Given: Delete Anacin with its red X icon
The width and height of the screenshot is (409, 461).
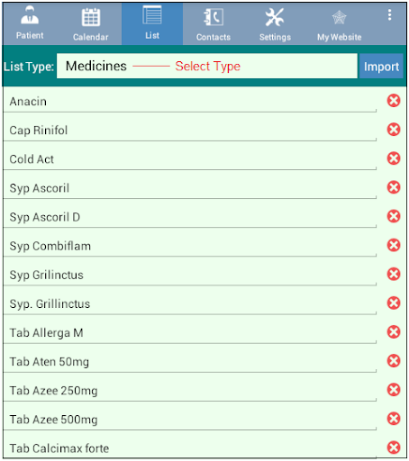Looking at the screenshot, I should [x=394, y=101].
